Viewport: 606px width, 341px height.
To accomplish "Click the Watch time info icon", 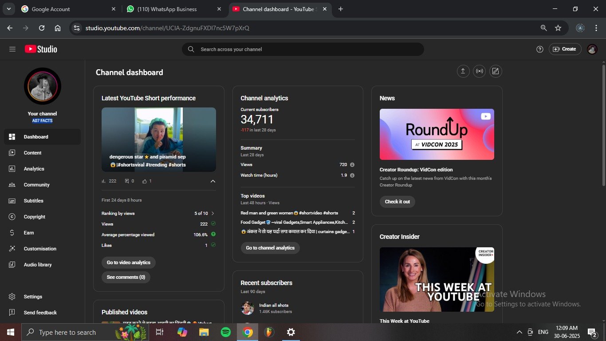I will tap(352, 175).
